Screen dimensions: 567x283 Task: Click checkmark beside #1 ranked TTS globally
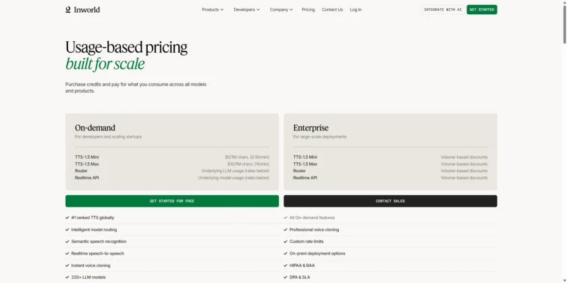tap(67, 217)
